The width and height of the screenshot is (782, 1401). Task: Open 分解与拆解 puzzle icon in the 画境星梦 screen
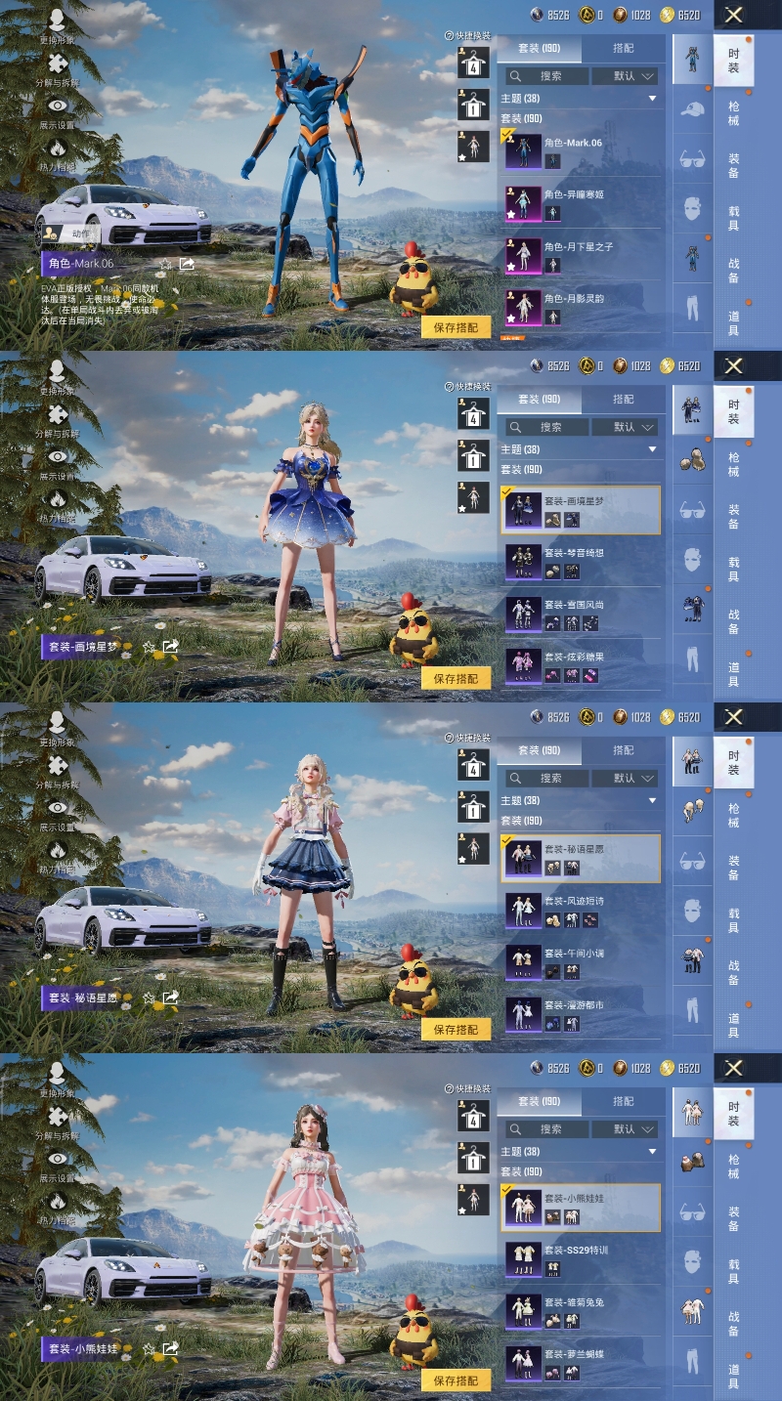point(57,414)
